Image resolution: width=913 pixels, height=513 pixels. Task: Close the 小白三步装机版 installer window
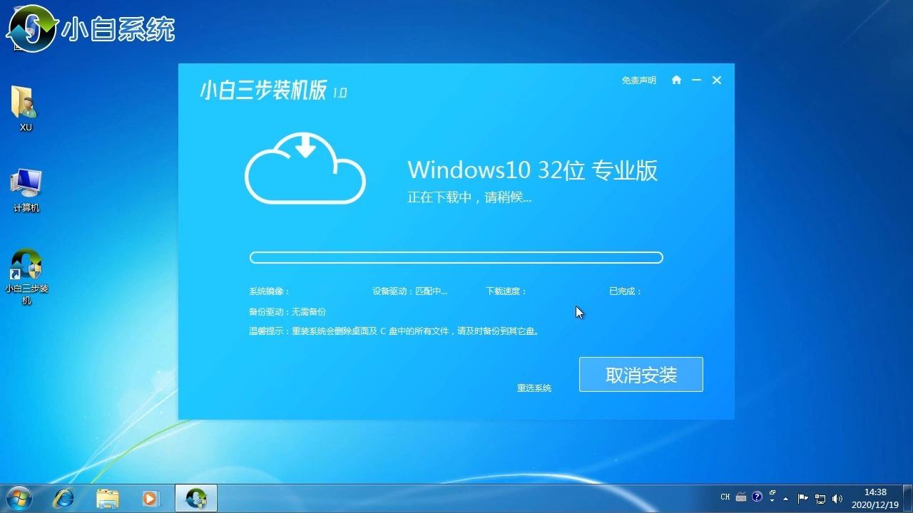717,80
